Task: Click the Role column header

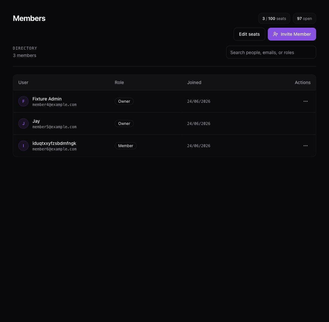Action: coord(119,82)
